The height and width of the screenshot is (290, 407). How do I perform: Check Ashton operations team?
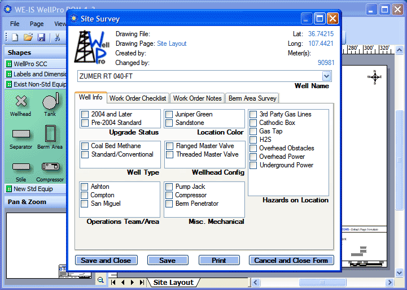[x=84, y=187]
